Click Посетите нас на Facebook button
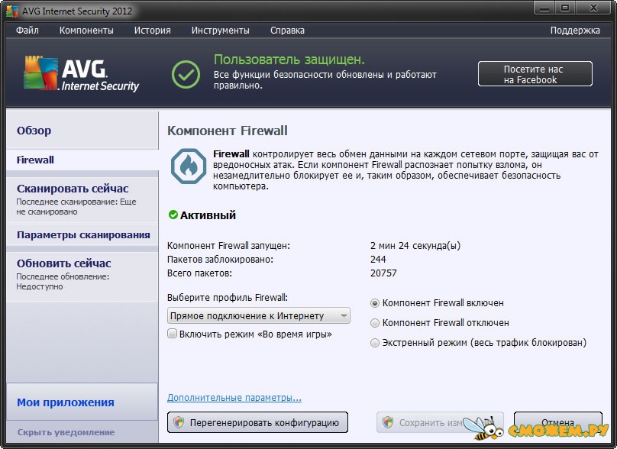The image size is (617, 449). 535,74
